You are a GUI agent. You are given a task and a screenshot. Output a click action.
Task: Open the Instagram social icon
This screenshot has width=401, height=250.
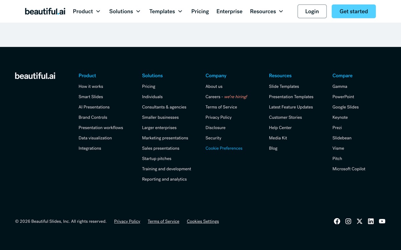coord(348,221)
